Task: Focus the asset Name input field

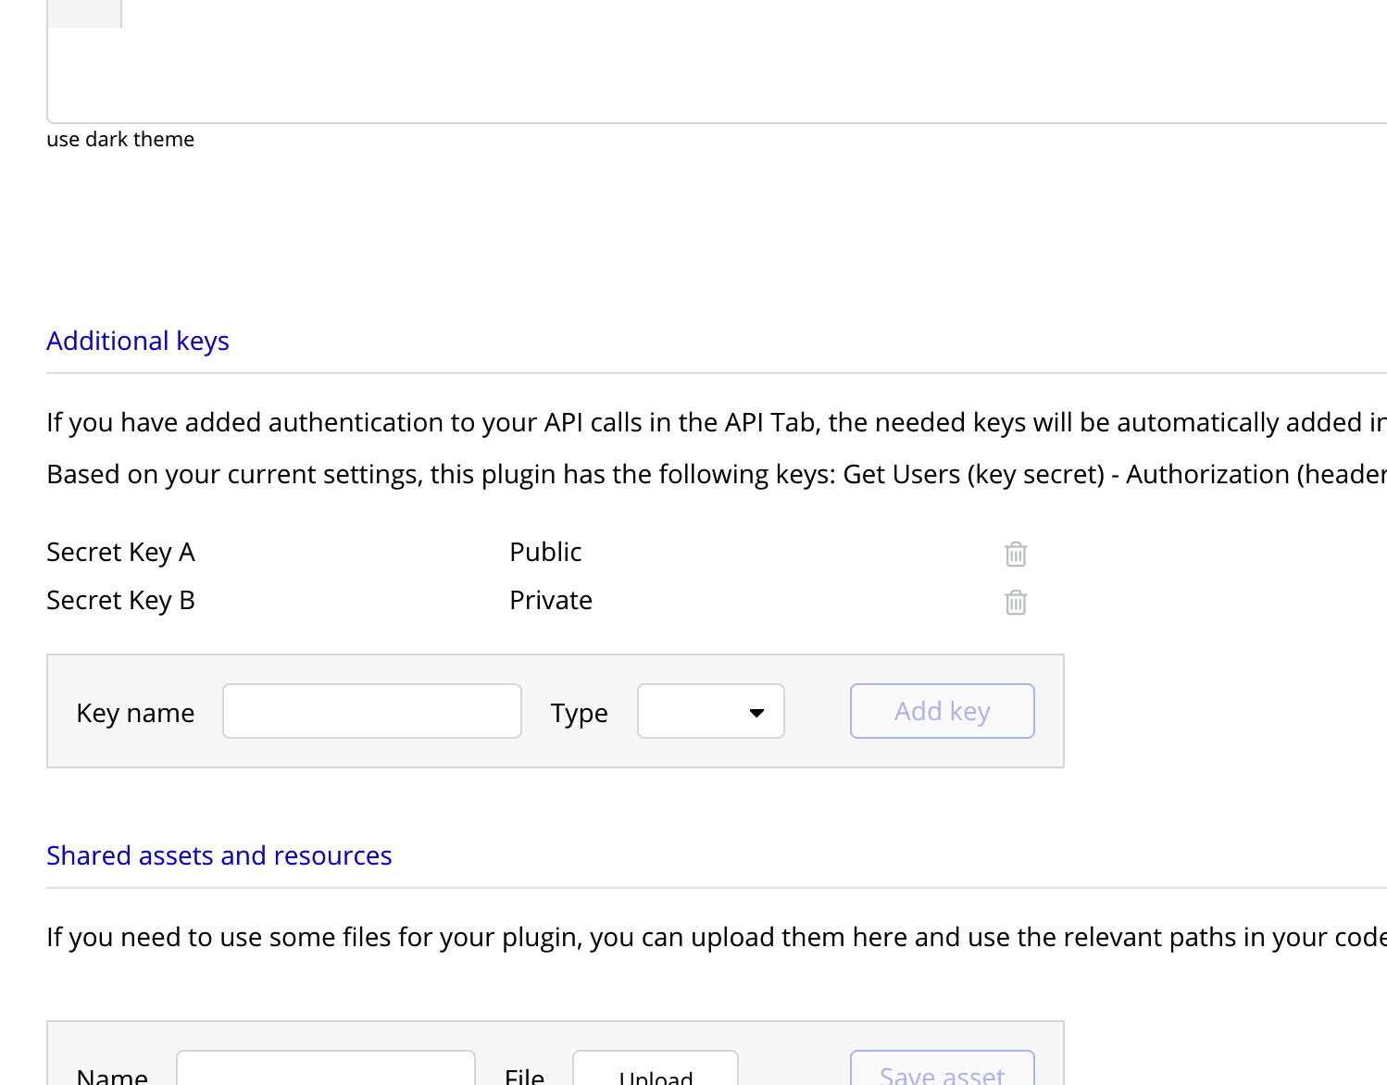Action: pyautogui.click(x=325, y=1072)
